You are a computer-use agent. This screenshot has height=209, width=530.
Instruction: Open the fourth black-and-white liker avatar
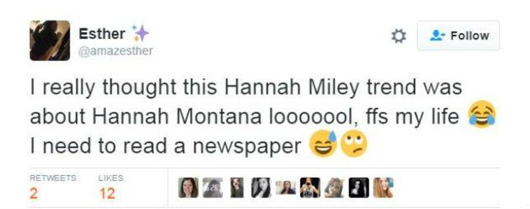pos(261,187)
